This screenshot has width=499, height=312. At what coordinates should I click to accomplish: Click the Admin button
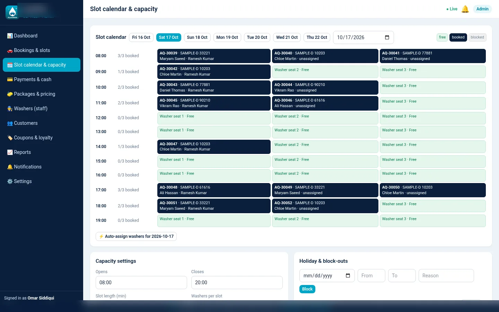coord(482,9)
